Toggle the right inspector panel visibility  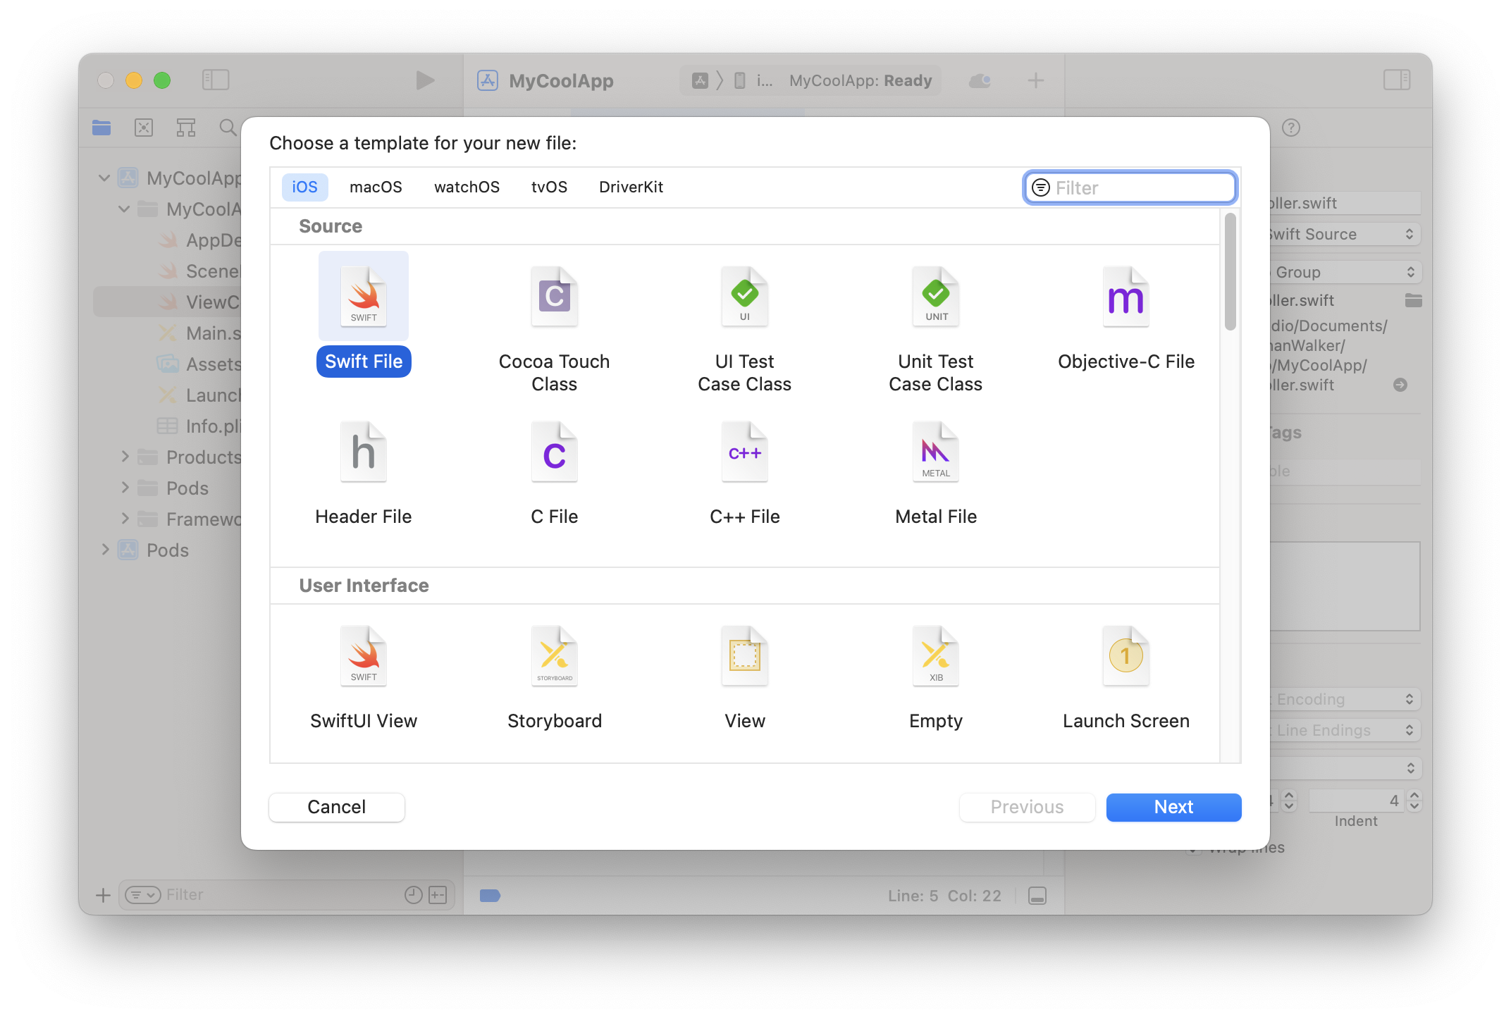1398,80
